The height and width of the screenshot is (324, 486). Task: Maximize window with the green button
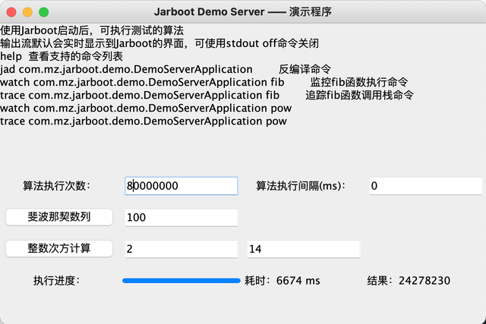pyautogui.click(x=44, y=12)
